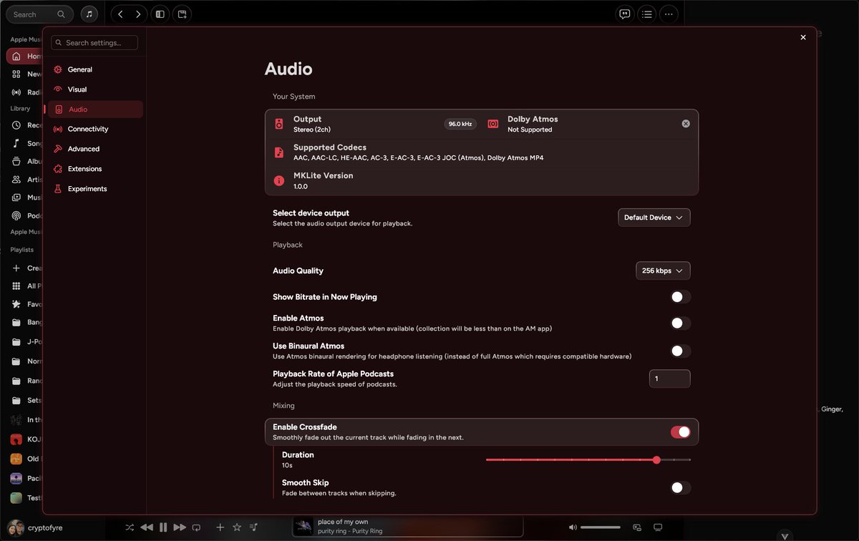Click the down-chevron button at bottom right
The height and width of the screenshot is (541, 859).
click(785, 536)
